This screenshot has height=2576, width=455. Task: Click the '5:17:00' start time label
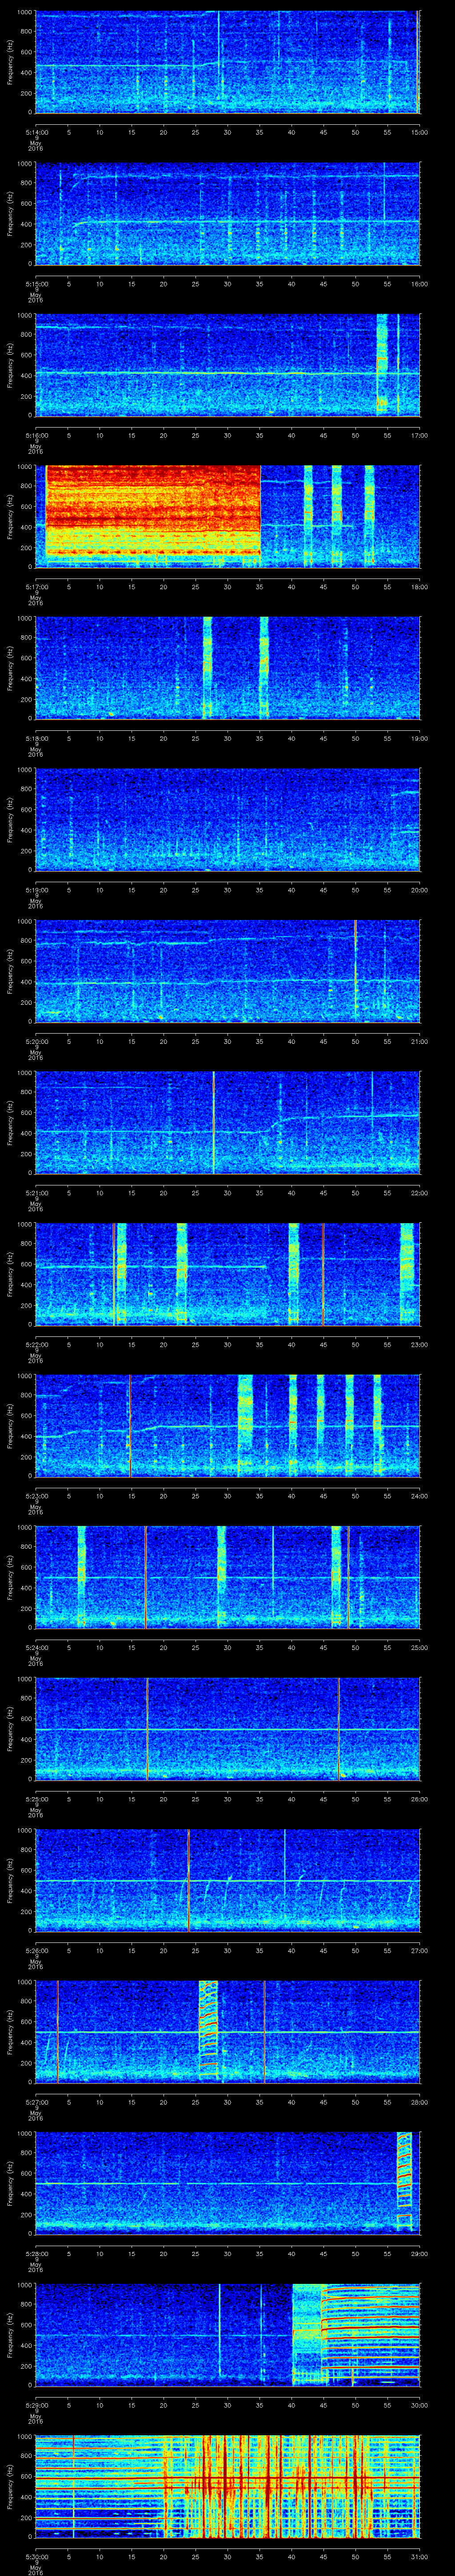tap(36, 587)
